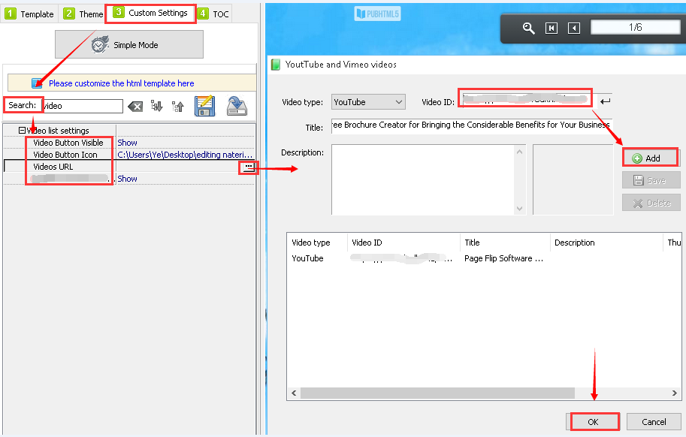Confirm the dialog with OK
The image size is (686, 437).
(x=593, y=422)
